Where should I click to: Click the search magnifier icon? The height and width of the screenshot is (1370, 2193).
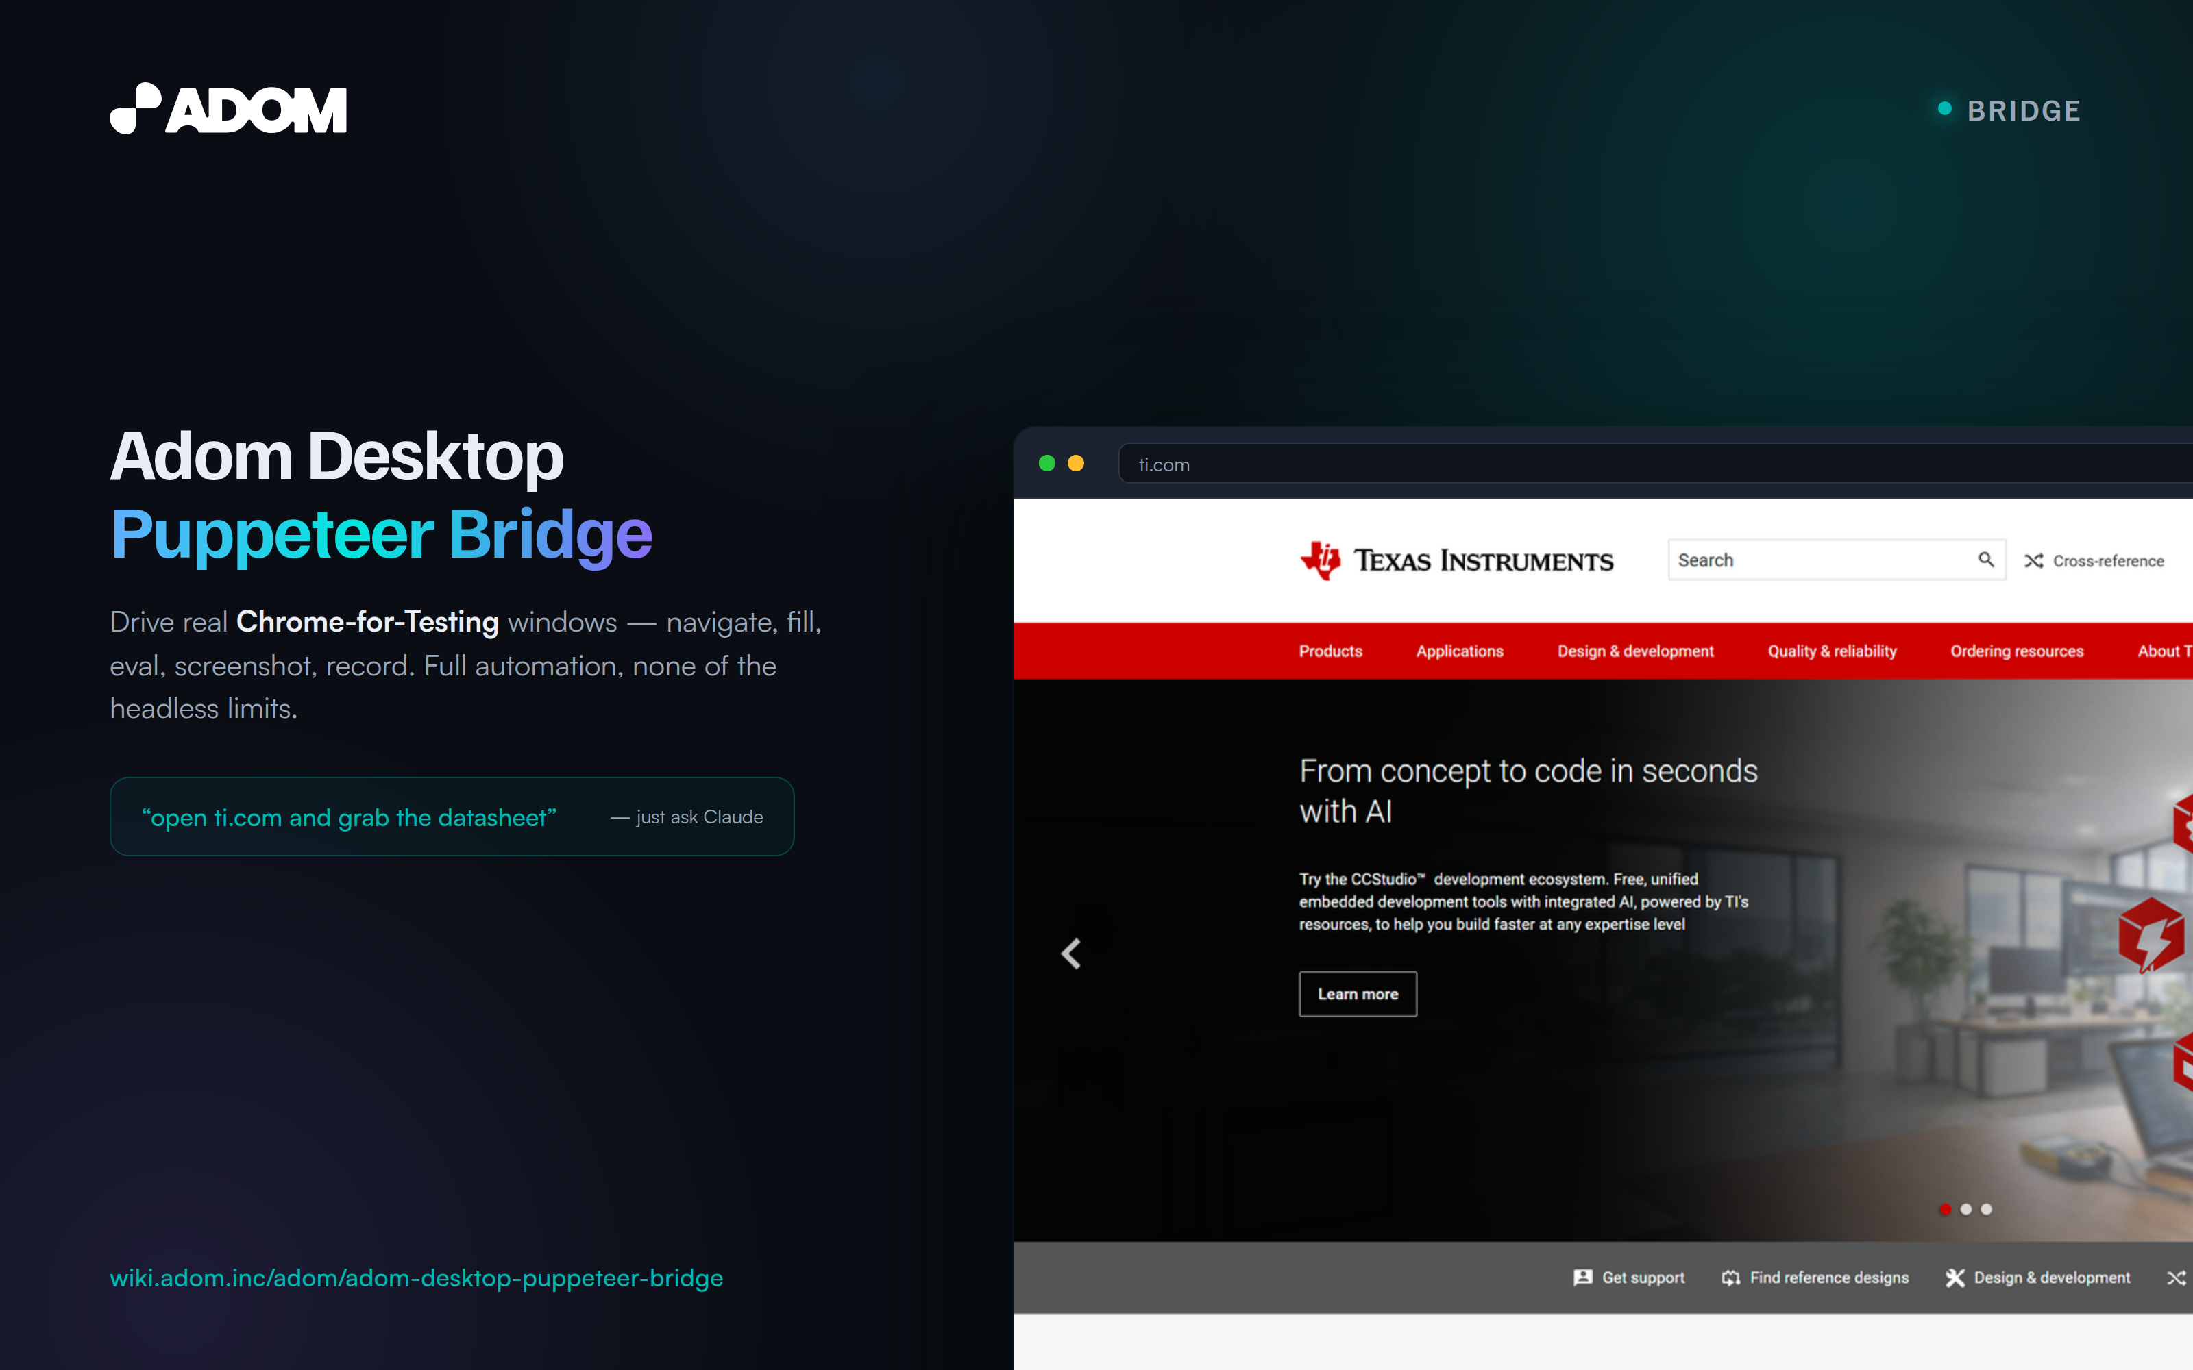click(x=1985, y=560)
